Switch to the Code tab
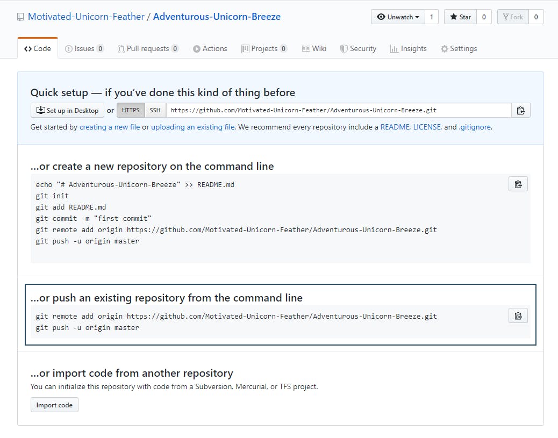This screenshot has width=558, height=438. (38, 48)
